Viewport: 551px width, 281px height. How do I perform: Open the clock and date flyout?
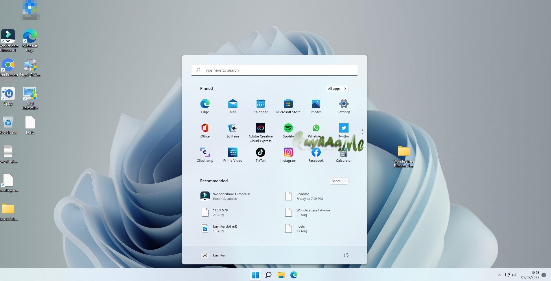(530, 275)
